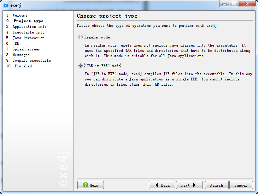This screenshot has width=258, height=194.
Task: Select the "JAR in EXE" mode radio button
Action: [81, 66]
